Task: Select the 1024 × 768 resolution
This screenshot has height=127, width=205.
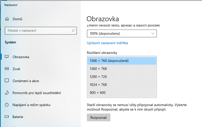Action: click(122, 85)
